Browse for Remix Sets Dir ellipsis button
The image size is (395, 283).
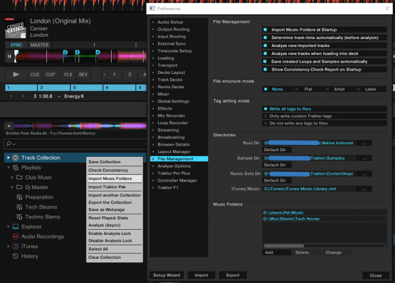[364, 174]
